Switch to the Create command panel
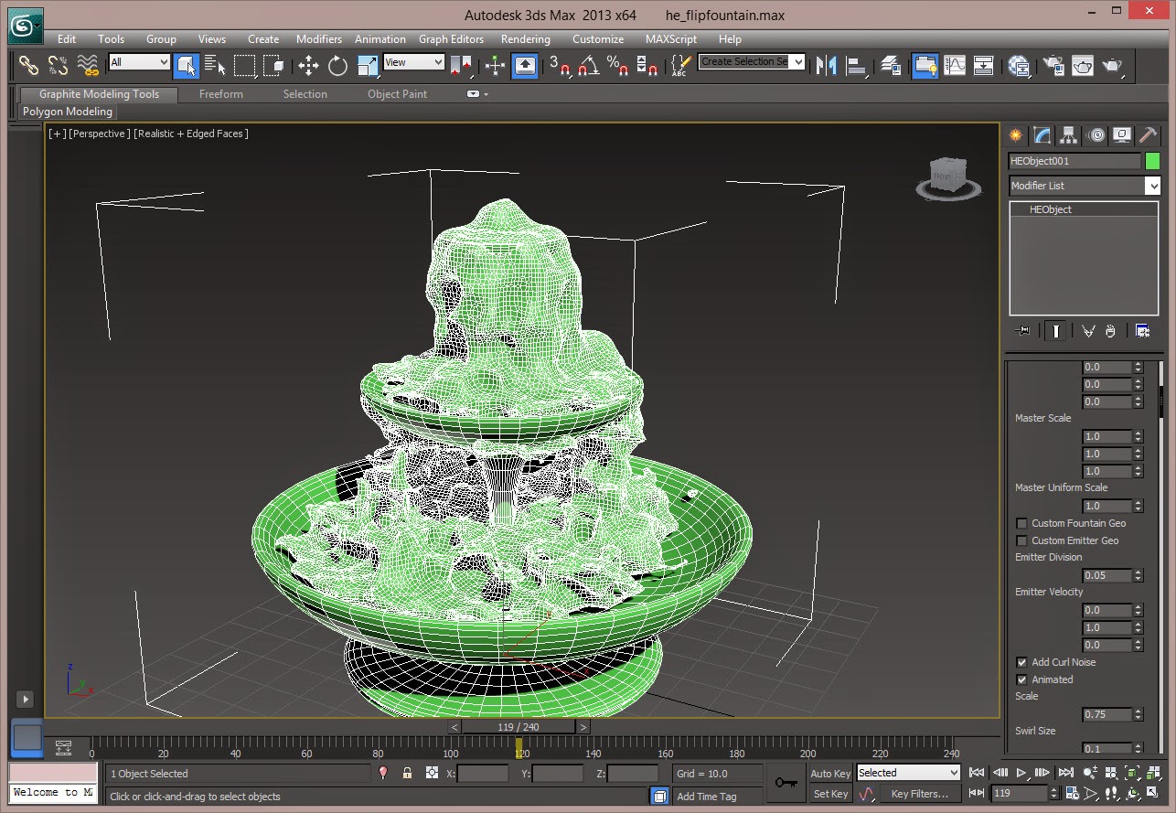Screen dimensions: 1176x813 [1013, 134]
